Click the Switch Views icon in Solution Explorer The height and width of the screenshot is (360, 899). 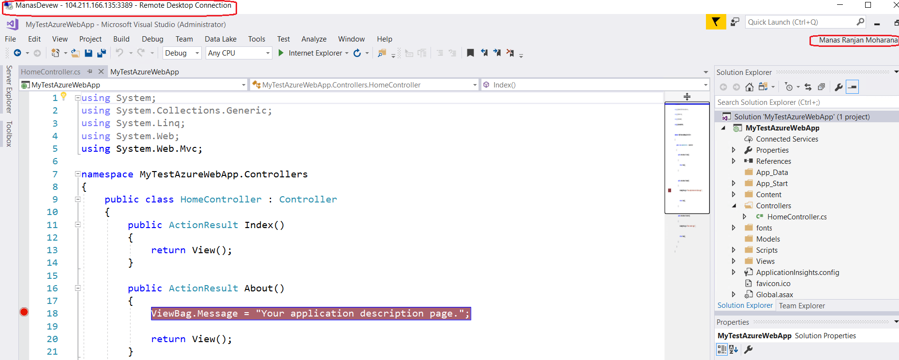click(x=763, y=87)
